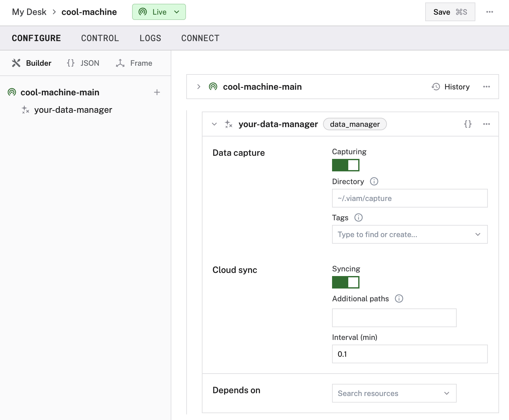
Task: Click the plus icon beside cool-machine-main
Action: click(157, 92)
